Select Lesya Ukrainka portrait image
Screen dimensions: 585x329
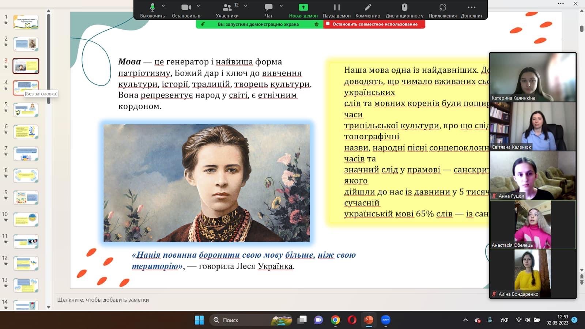[x=207, y=183]
